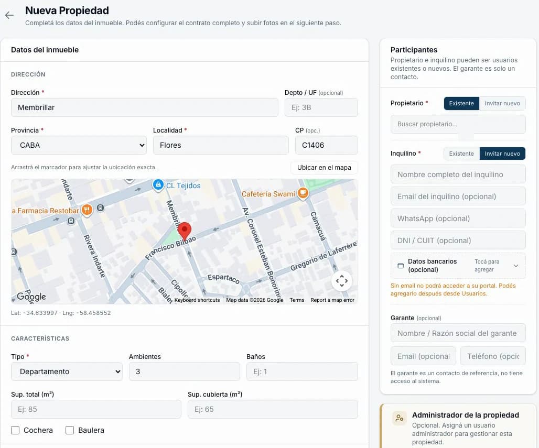Screen dimensions: 539x448
Task: Click the garante Email field
Action: 423,356
